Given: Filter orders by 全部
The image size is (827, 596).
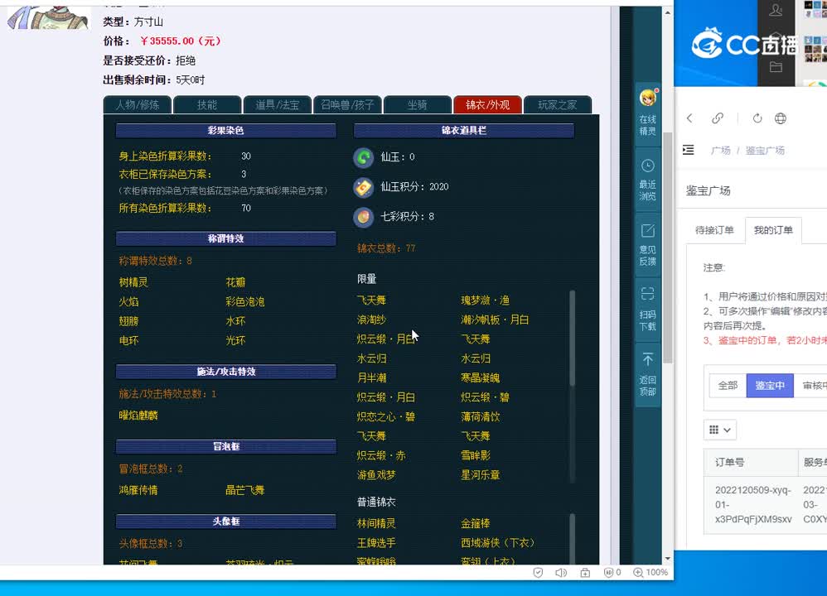Looking at the screenshot, I should tap(728, 386).
